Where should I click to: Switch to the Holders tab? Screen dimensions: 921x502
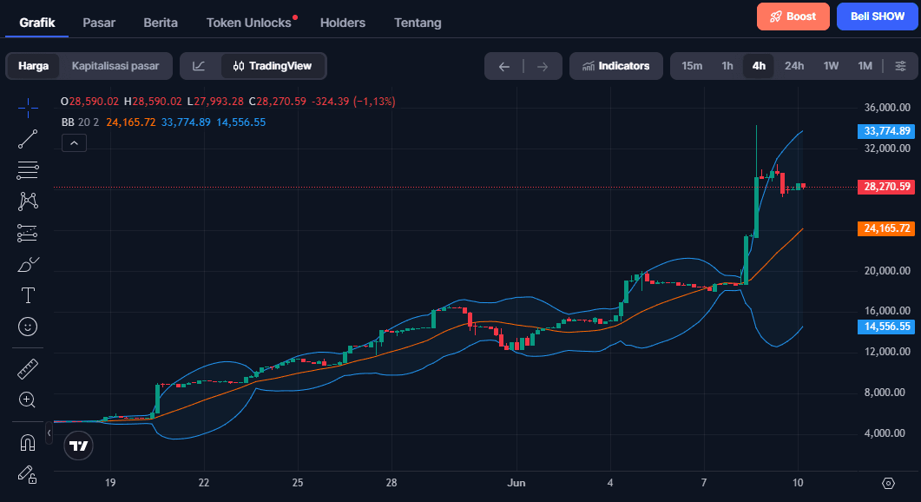[342, 23]
